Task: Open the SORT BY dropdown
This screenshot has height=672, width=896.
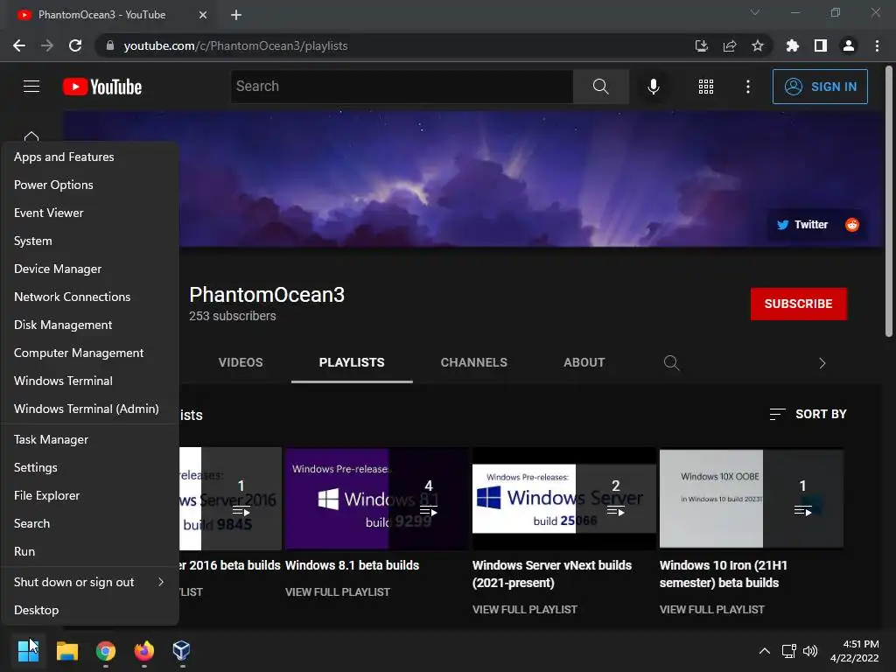Action: pos(808,414)
